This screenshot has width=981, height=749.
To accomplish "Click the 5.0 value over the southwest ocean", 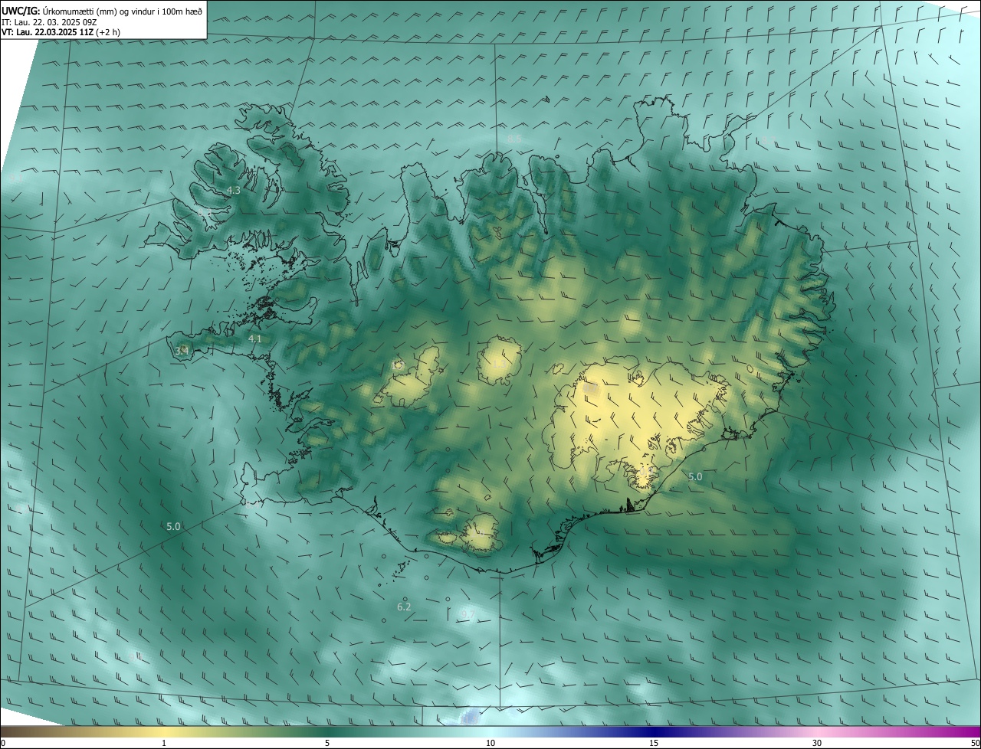I will tap(173, 526).
